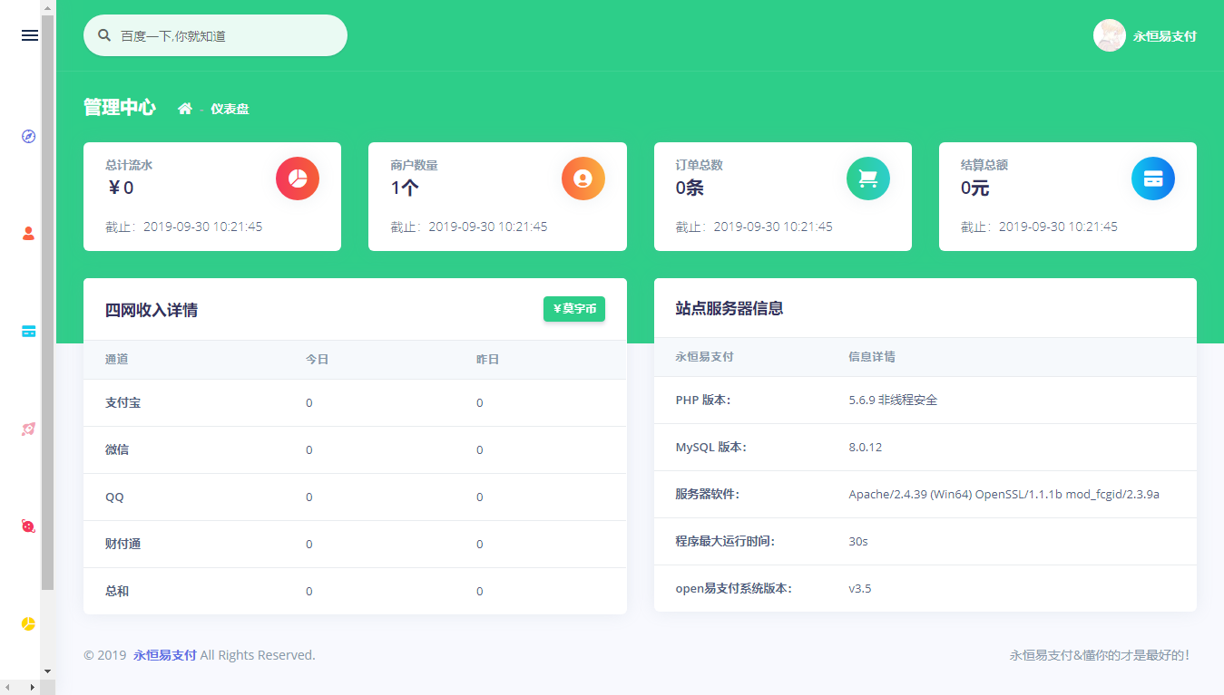The height and width of the screenshot is (695, 1224).
Task: Click the home icon in breadcrumb
Action: pos(185,109)
